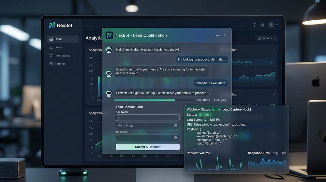Expand the Coreration dropdown

(253, 62)
